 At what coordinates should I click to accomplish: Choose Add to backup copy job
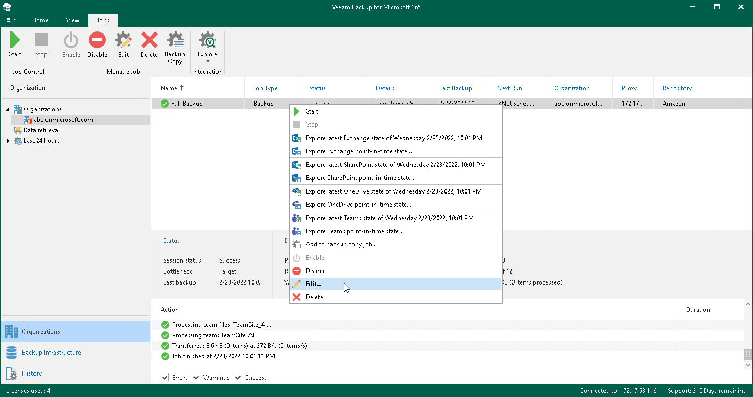pyautogui.click(x=396, y=244)
